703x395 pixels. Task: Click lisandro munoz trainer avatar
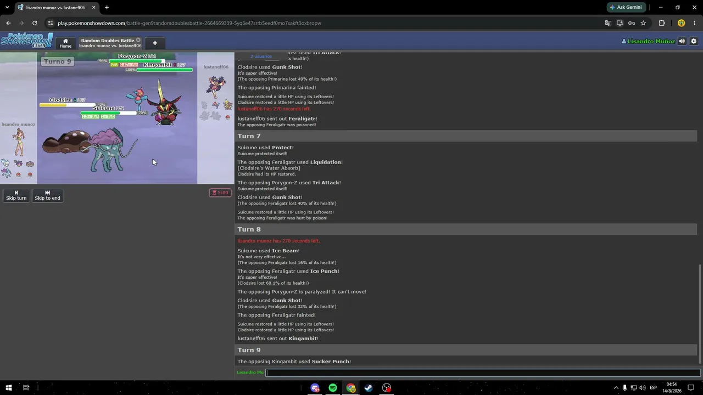(19, 143)
